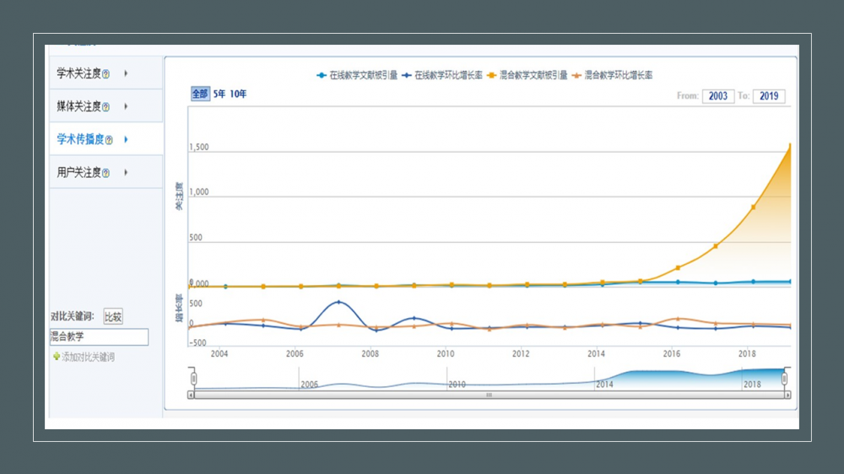Click the scrollbar's left arrow button
Viewport: 844px width, 474px height.
pyautogui.click(x=192, y=395)
